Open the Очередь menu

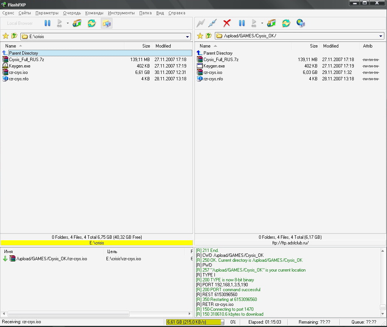(72, 13)
